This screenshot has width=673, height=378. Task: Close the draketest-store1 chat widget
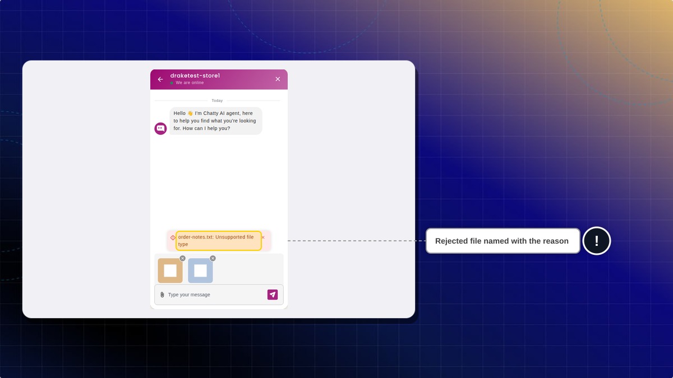(x=278, y=79)
